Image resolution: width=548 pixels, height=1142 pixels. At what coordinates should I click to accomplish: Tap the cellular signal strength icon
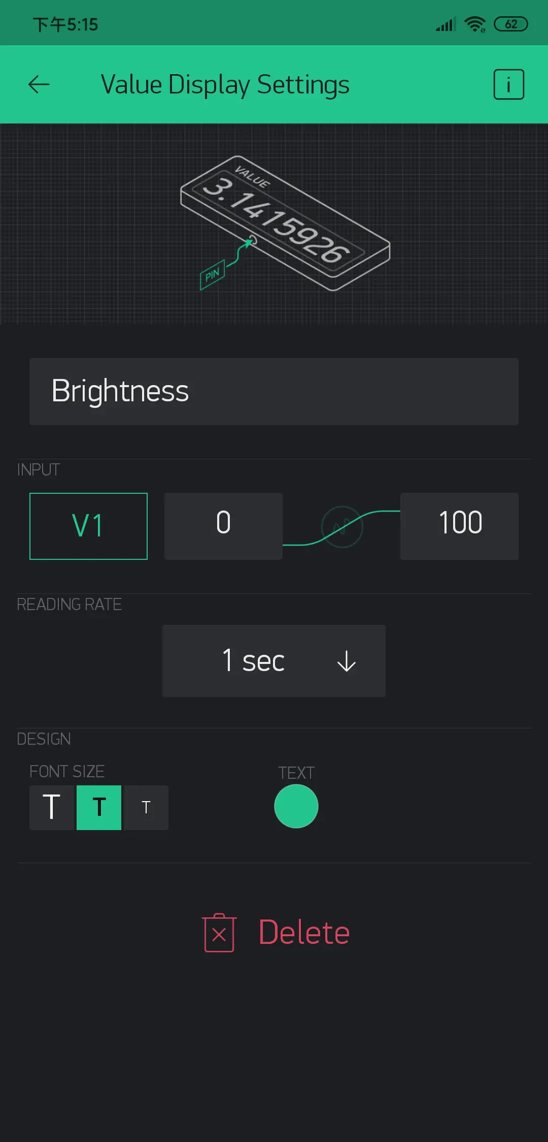click(x=446, y=24)
